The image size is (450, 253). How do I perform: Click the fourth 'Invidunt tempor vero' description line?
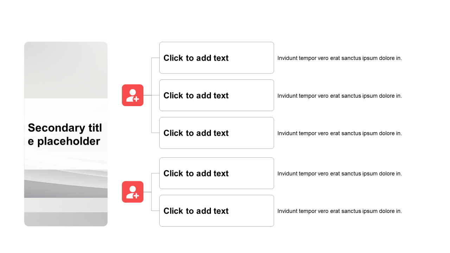click(339, 174)
